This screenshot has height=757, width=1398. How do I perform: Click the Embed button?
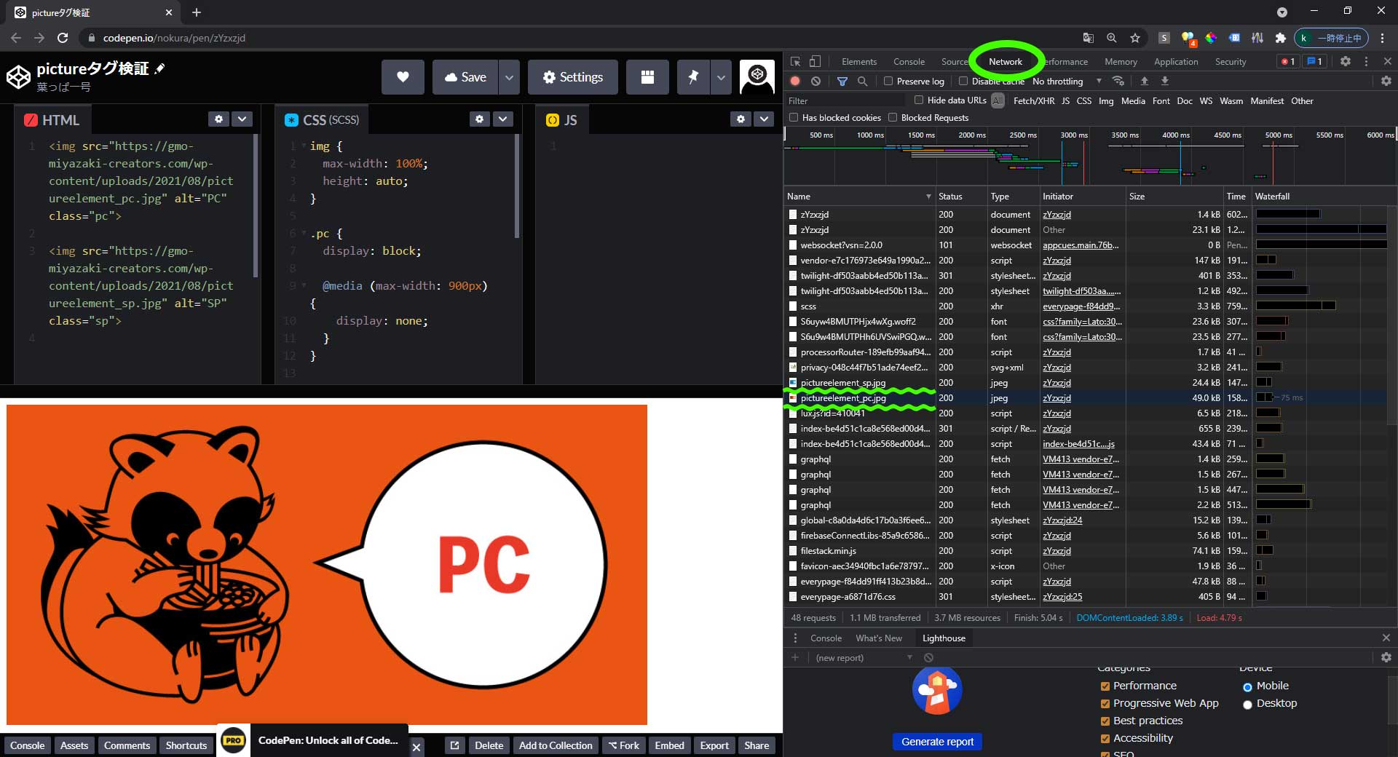point(669,745)
